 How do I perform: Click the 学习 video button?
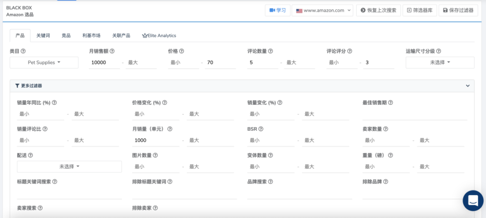[x=277, y=10]
